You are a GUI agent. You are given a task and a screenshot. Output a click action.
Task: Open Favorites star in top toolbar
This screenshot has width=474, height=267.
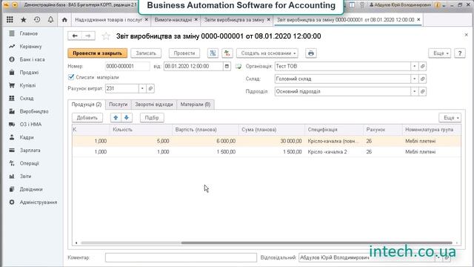[23, 20]
